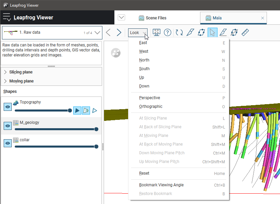Click the Leapfrog share logo in scene
280x204 pixels.
(x=116, y=53)
